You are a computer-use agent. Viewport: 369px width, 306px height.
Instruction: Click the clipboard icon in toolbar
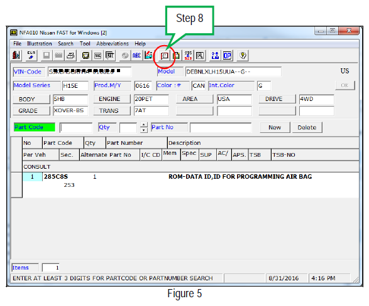click(x=176, y=56)
